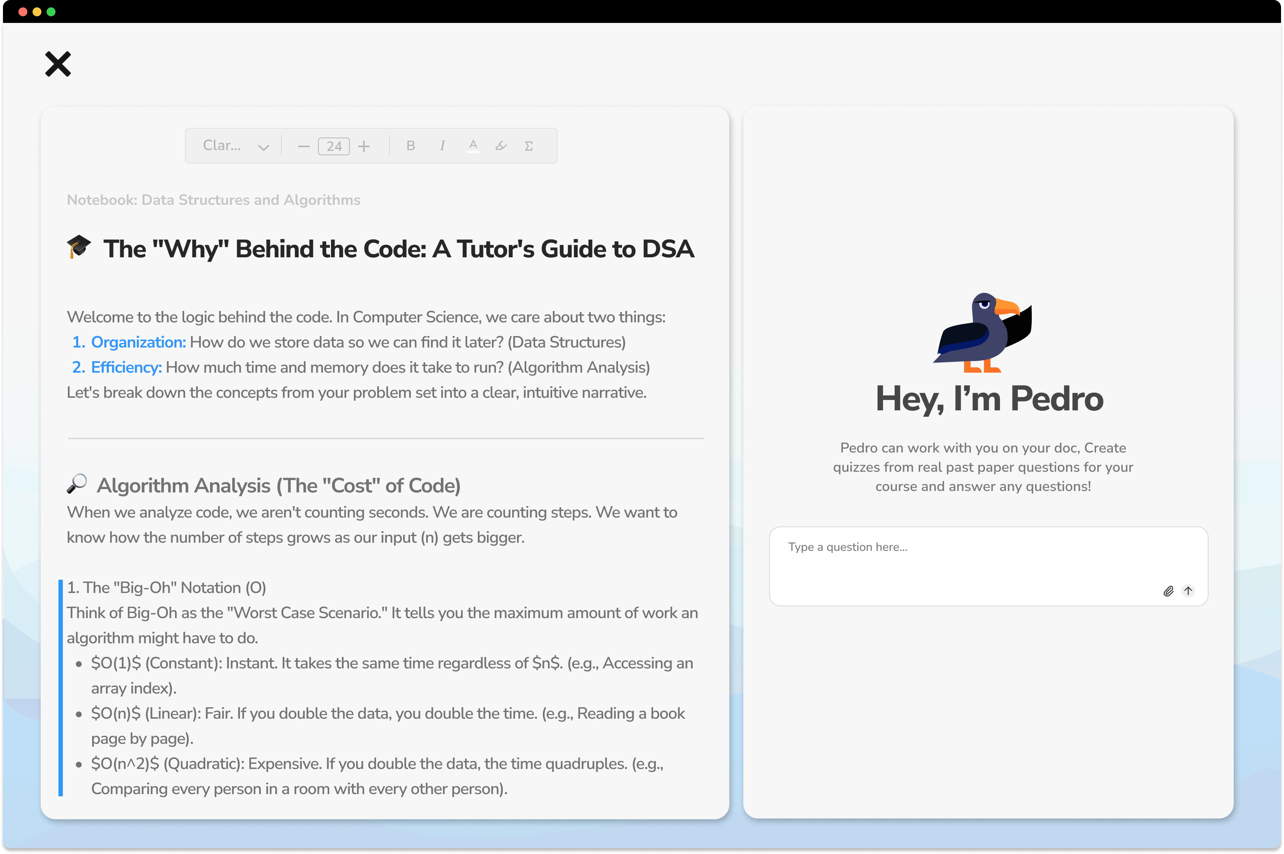Open the text color picker
Viewport: 1284px width, 854px height.
473,146
